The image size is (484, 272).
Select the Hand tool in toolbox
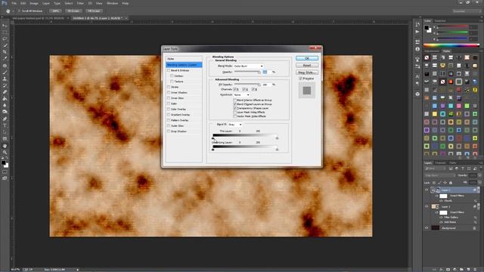[5, 146]
